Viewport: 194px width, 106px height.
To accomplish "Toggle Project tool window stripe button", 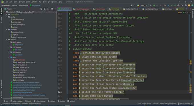I will pyautogui.click(x=1, y=11).
